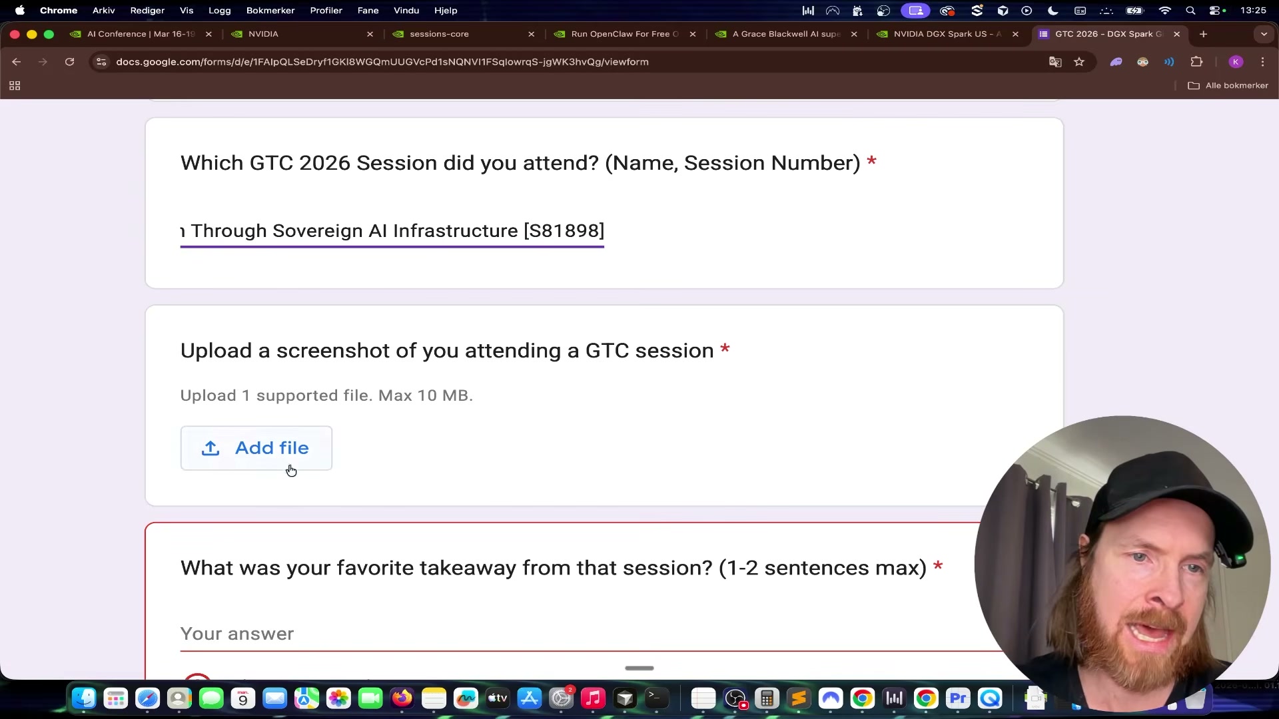The width and height of the screenshot is (1279, 719).
Task: Switch to the AI Conference tab
Action: [140, 34]
